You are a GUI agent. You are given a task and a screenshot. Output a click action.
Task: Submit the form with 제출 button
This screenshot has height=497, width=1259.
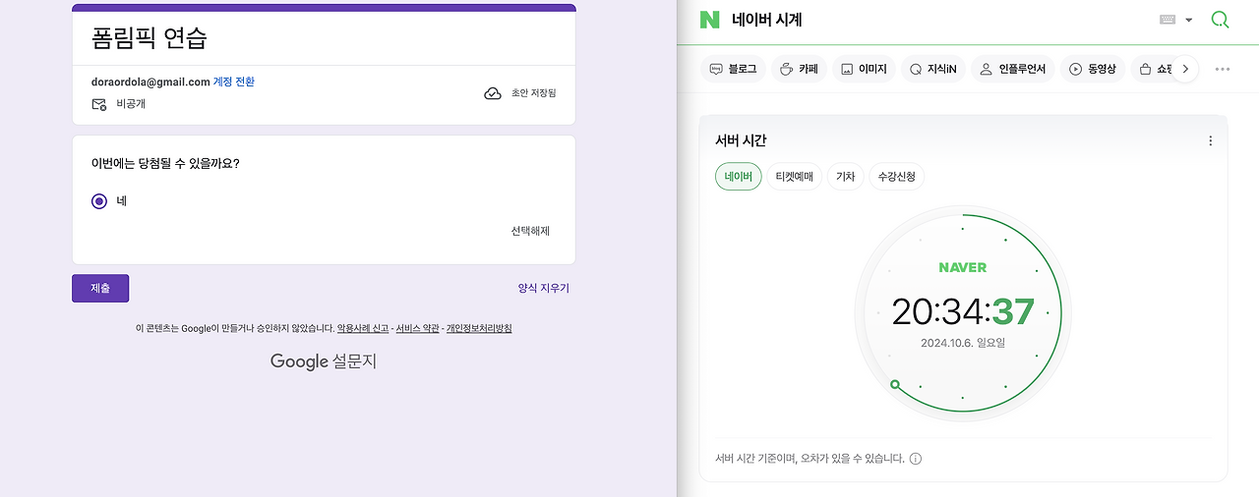[100, 288]
